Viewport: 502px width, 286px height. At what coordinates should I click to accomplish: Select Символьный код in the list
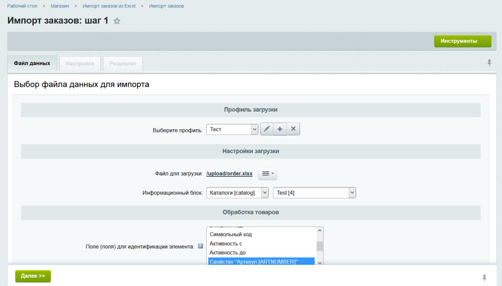pos(231,234)
